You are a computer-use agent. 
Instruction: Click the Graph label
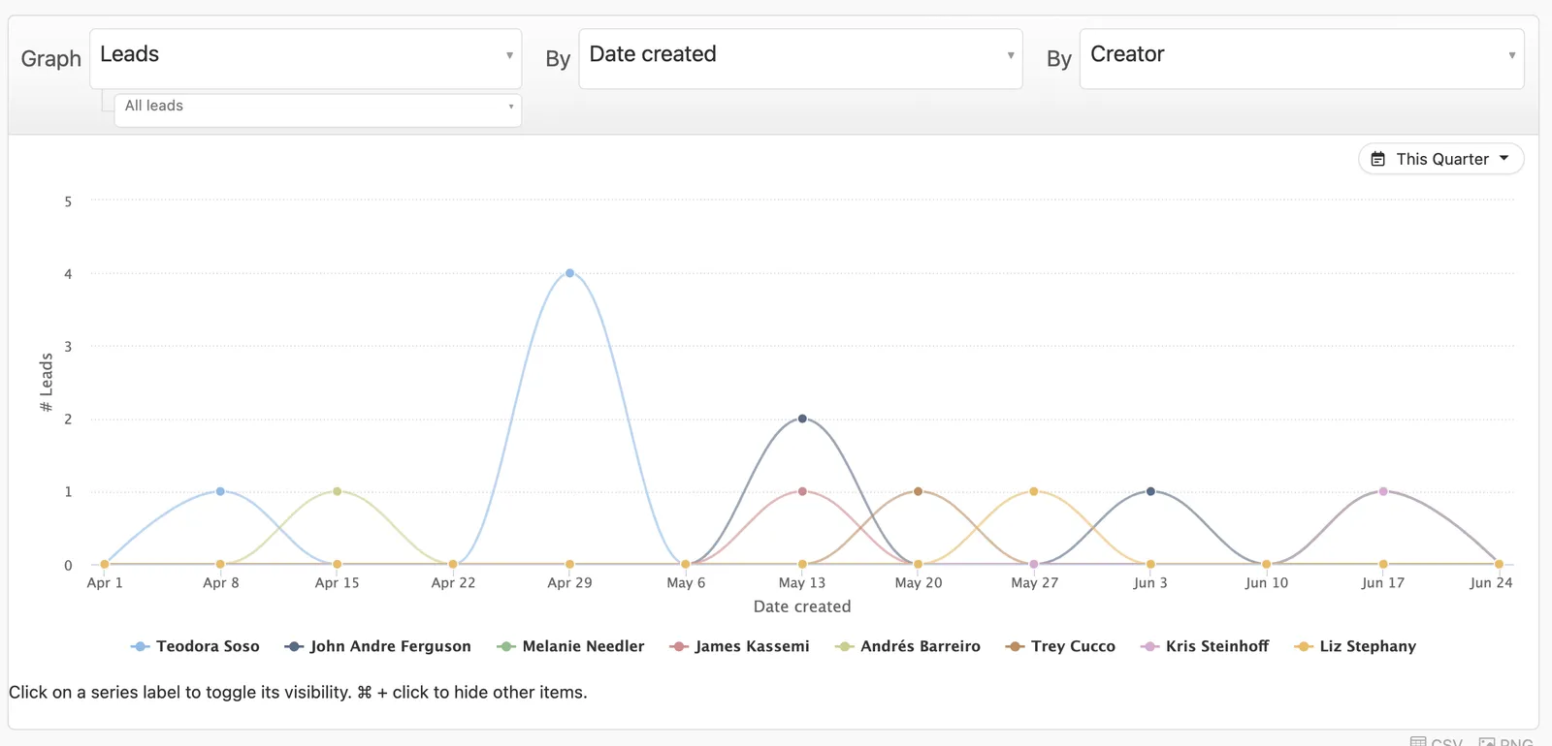click(x=51, y=59)
